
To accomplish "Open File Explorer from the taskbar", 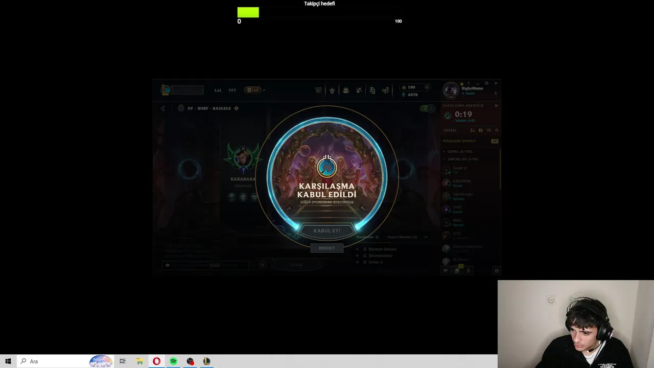I will pos(139,361).
